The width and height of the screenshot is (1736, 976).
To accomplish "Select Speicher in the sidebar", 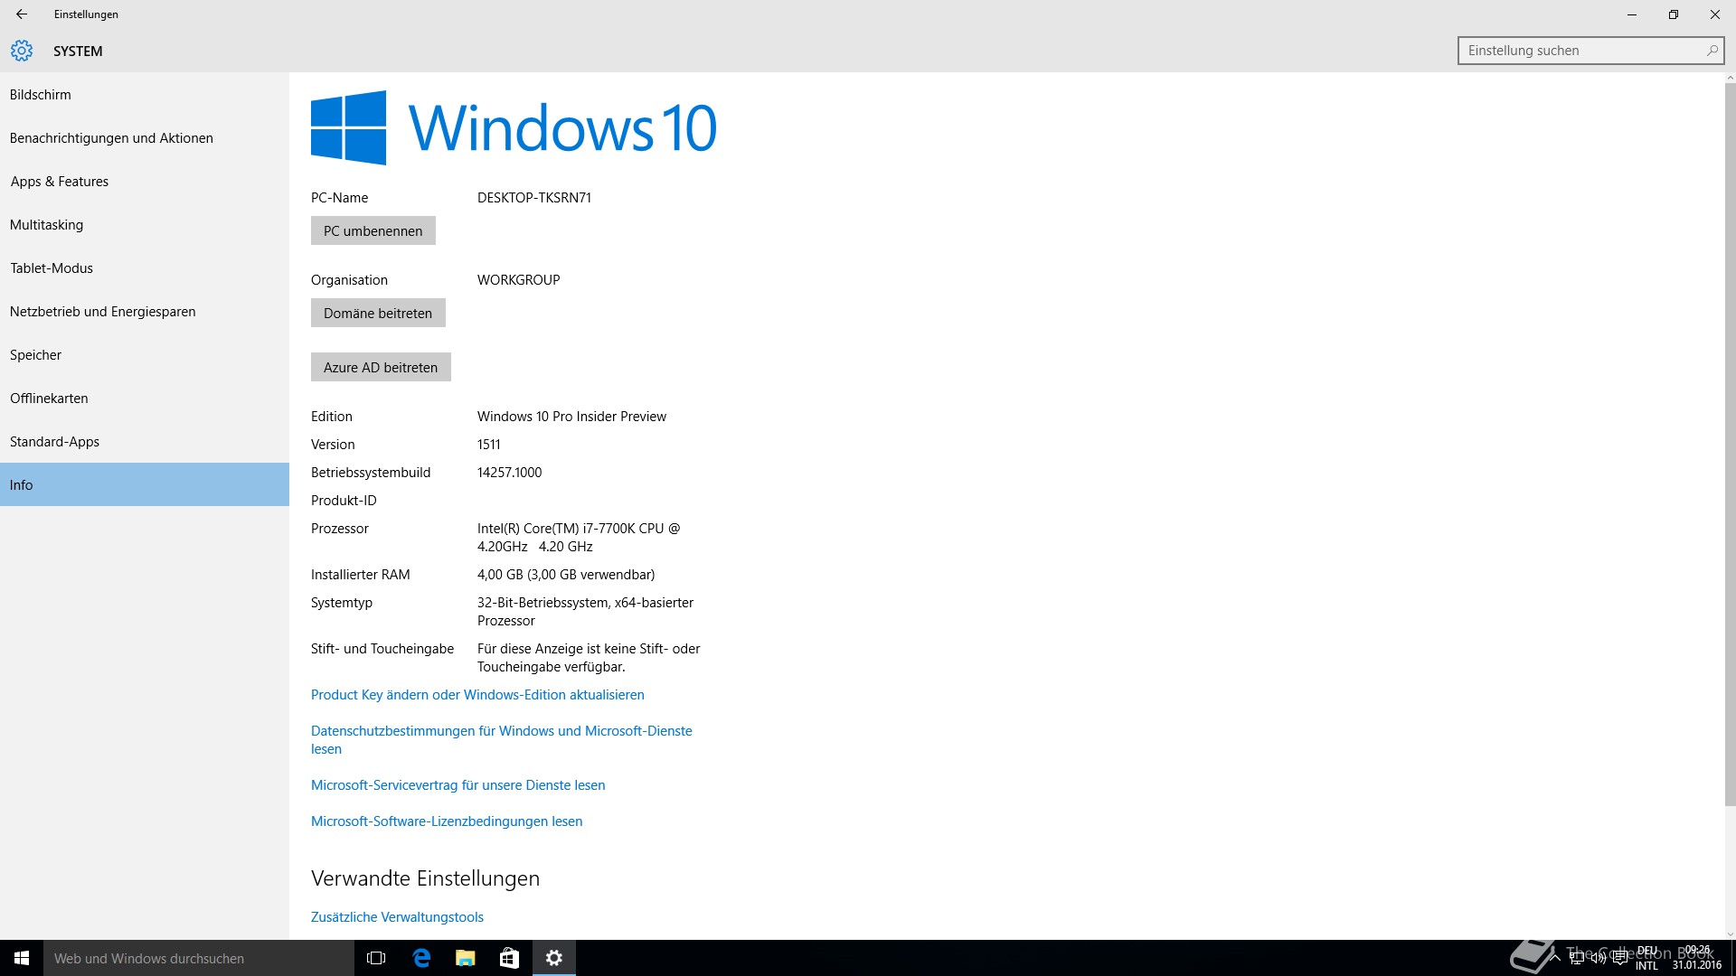I will (x=145, y=354).
